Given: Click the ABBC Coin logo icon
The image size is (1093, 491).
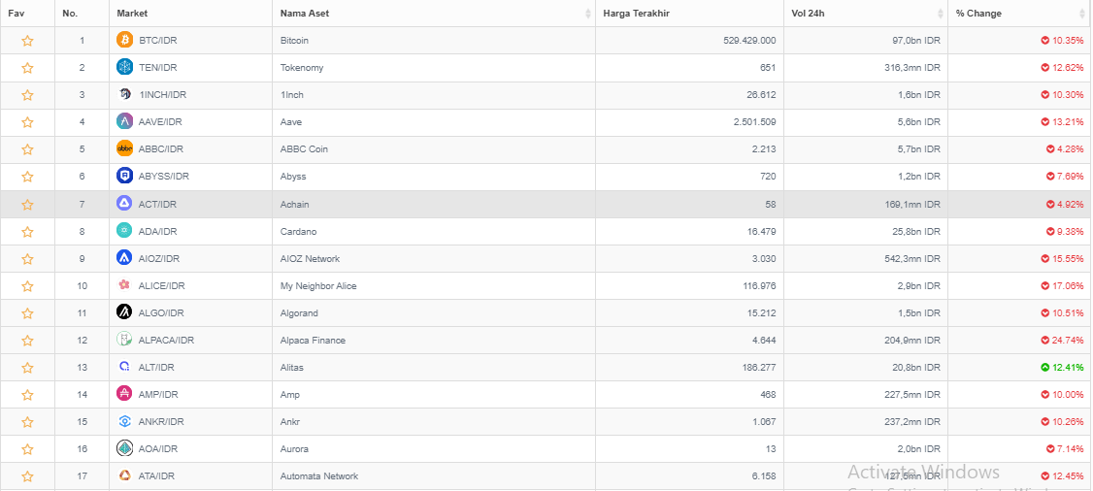Looking at the screenshot, I should (x=124, y=148).
